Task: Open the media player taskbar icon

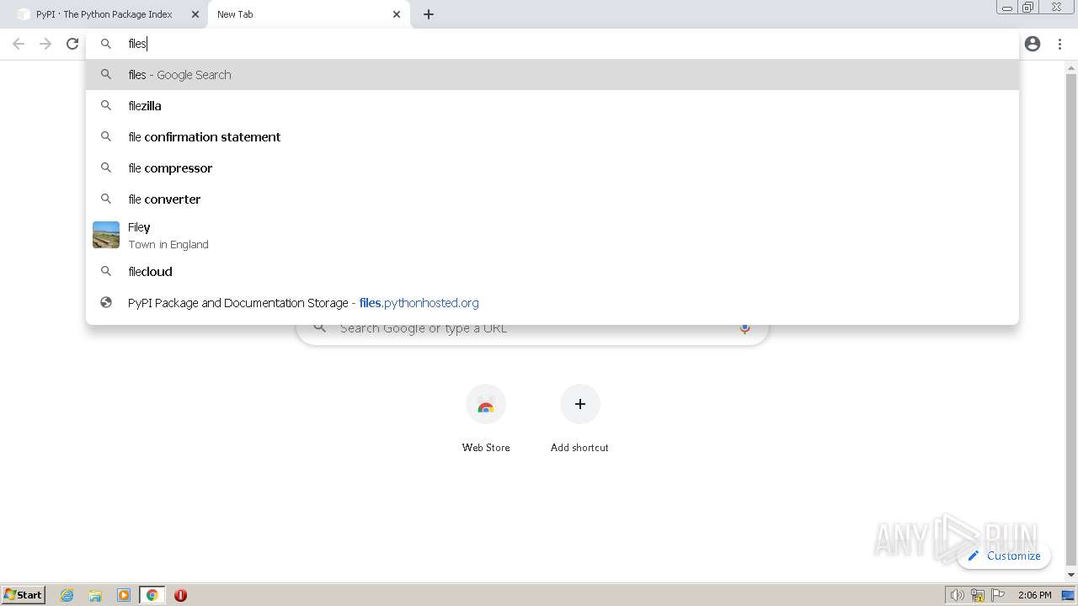Action: coord(124,595)
